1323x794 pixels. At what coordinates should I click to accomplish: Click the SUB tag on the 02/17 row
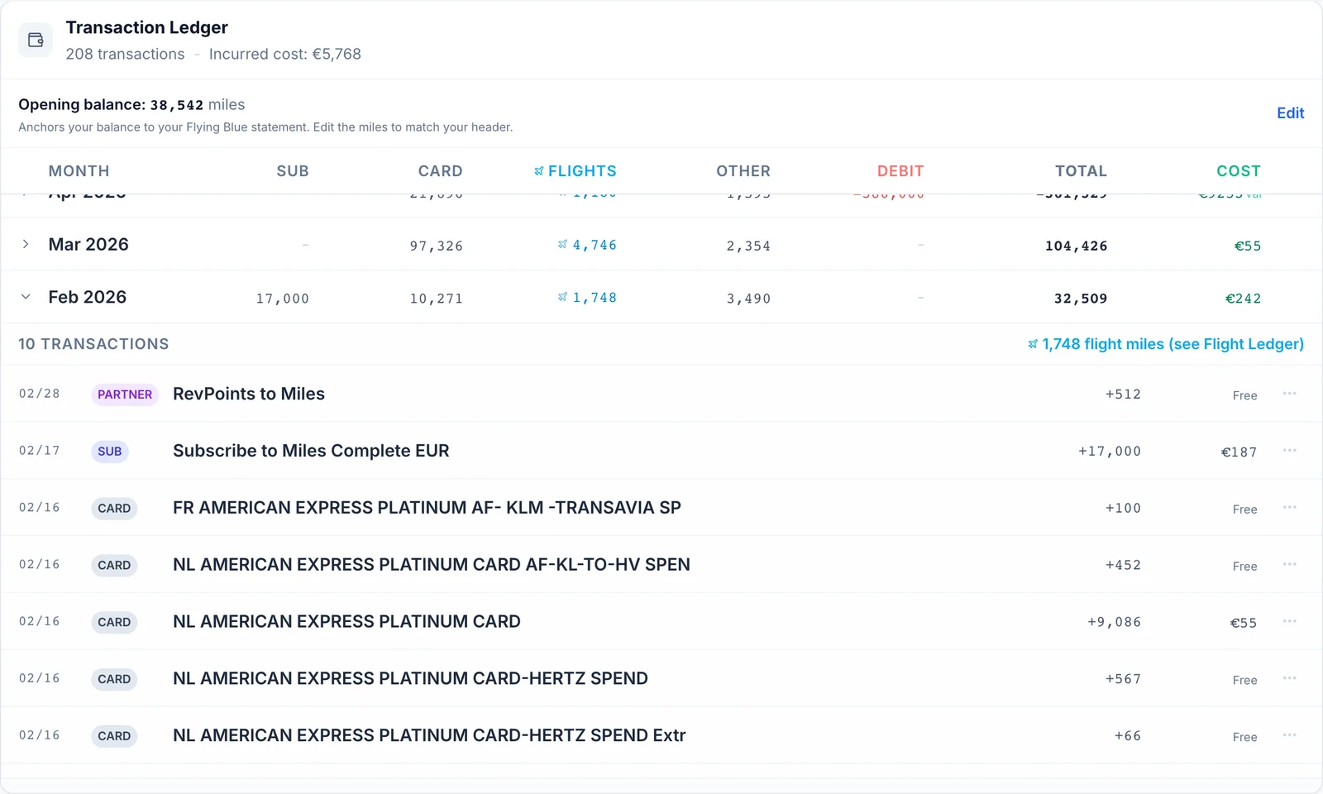point(109,452)
